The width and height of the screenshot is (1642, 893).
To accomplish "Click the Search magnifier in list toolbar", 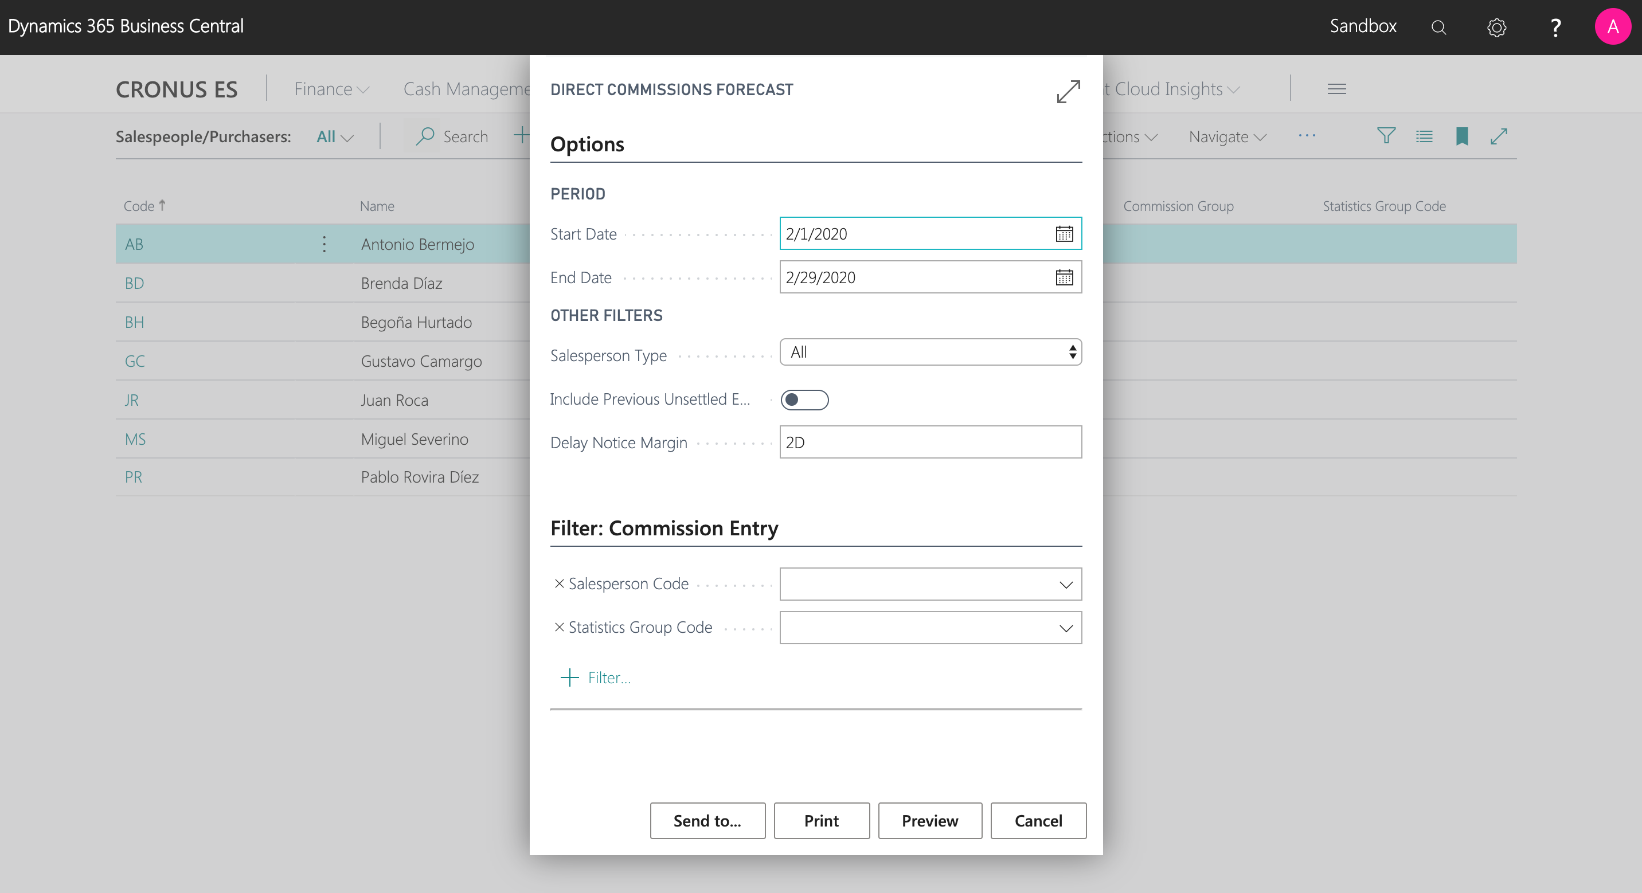I will click(x=424, y=136).
